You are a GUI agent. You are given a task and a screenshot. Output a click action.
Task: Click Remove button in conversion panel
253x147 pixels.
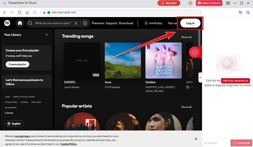tap(211, 143)
